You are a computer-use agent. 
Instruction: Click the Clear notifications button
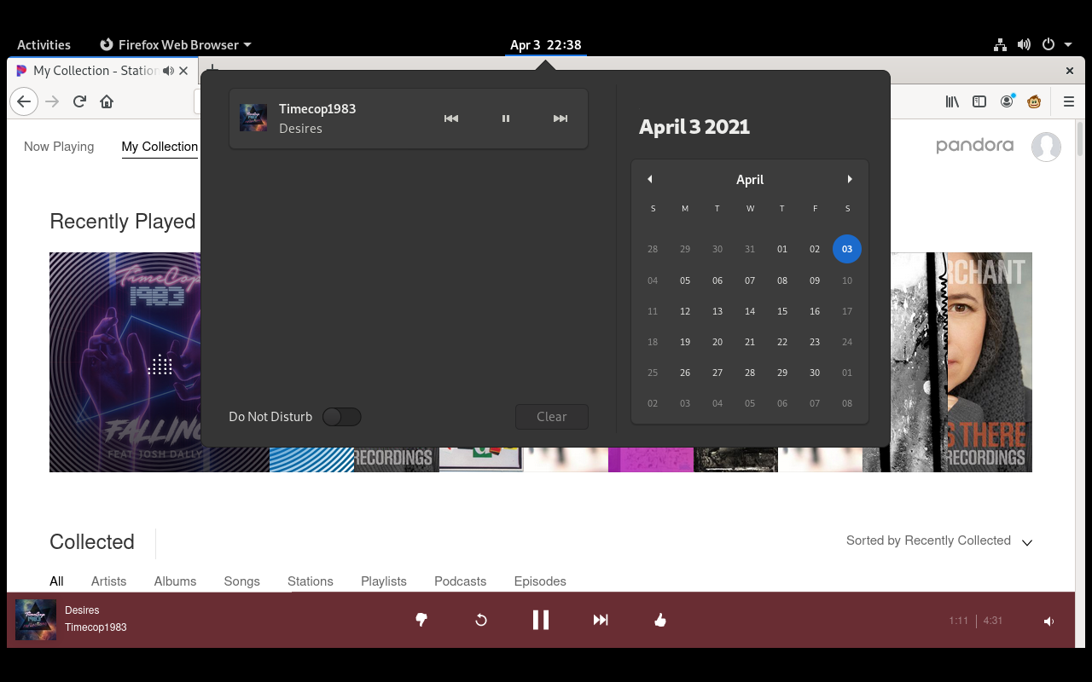point(552,417)
